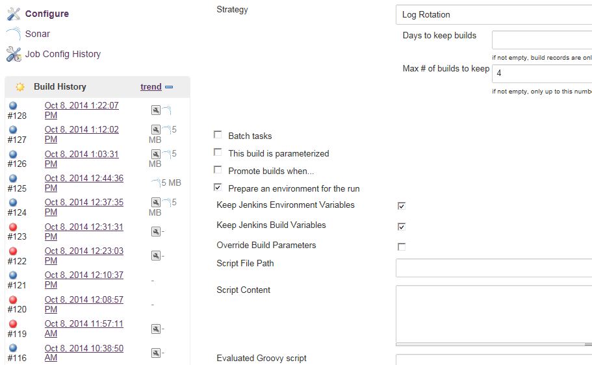Collapse Build History with minus icon
The width and height of the screenshot is (592, 365).
click(x=169, y=87)
